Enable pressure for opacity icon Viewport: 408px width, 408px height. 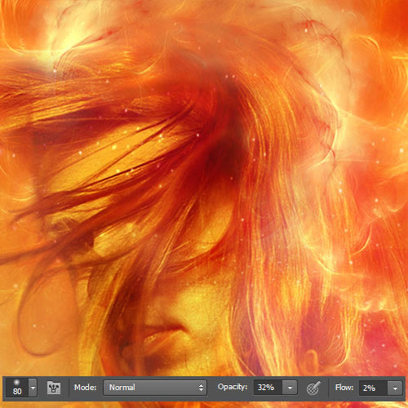(x=313, y=388)
